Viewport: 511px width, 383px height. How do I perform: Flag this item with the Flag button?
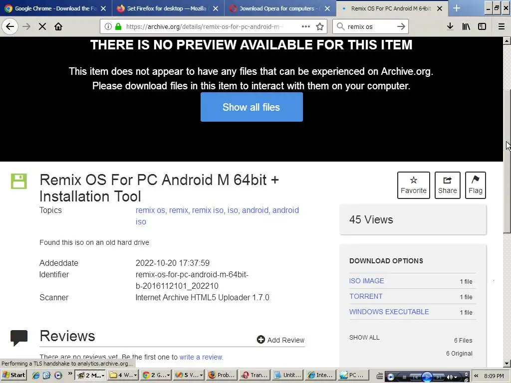point(476,185)
